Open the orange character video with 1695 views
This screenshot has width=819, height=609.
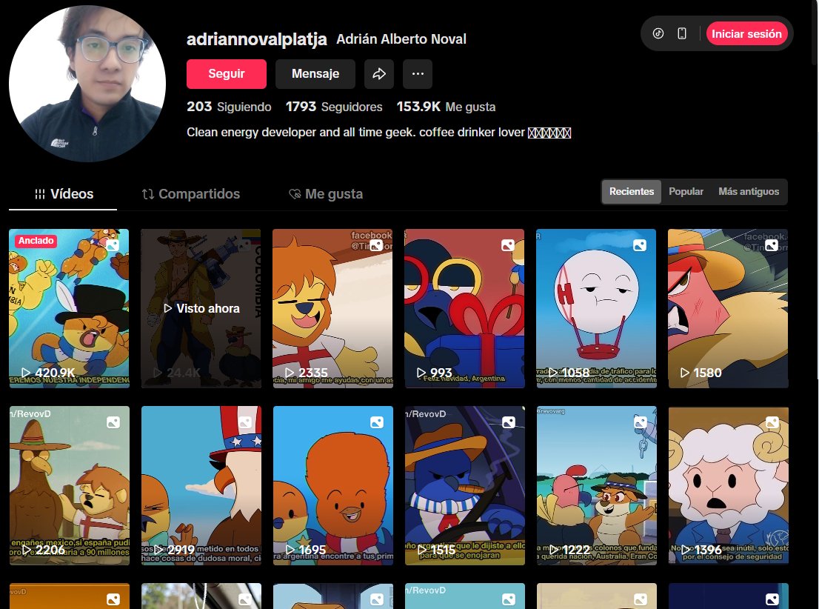[x=333, y=485]
